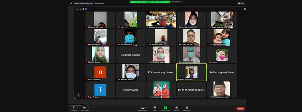Stop Video camera toggle
The image size is (302, 112).
(x=85, y=108)
